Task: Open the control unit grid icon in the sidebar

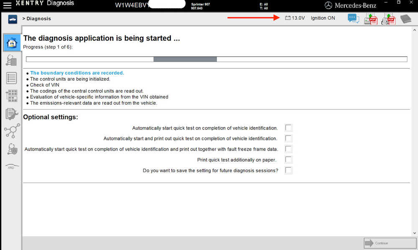Action: click(11, 96)
